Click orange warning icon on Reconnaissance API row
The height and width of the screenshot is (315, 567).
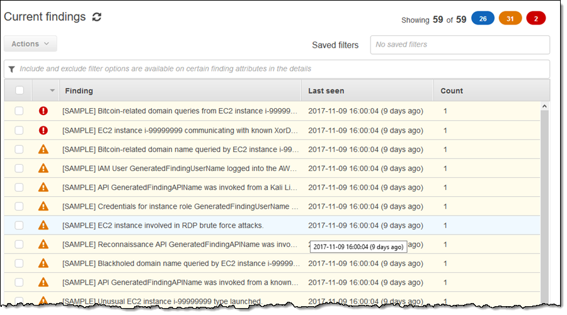43,244
